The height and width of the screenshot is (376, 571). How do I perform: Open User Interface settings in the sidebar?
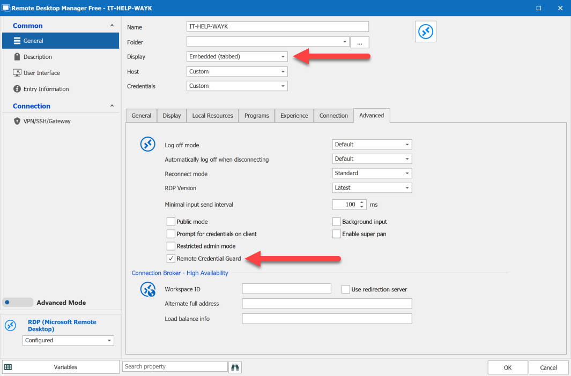(x=41, y=73)
